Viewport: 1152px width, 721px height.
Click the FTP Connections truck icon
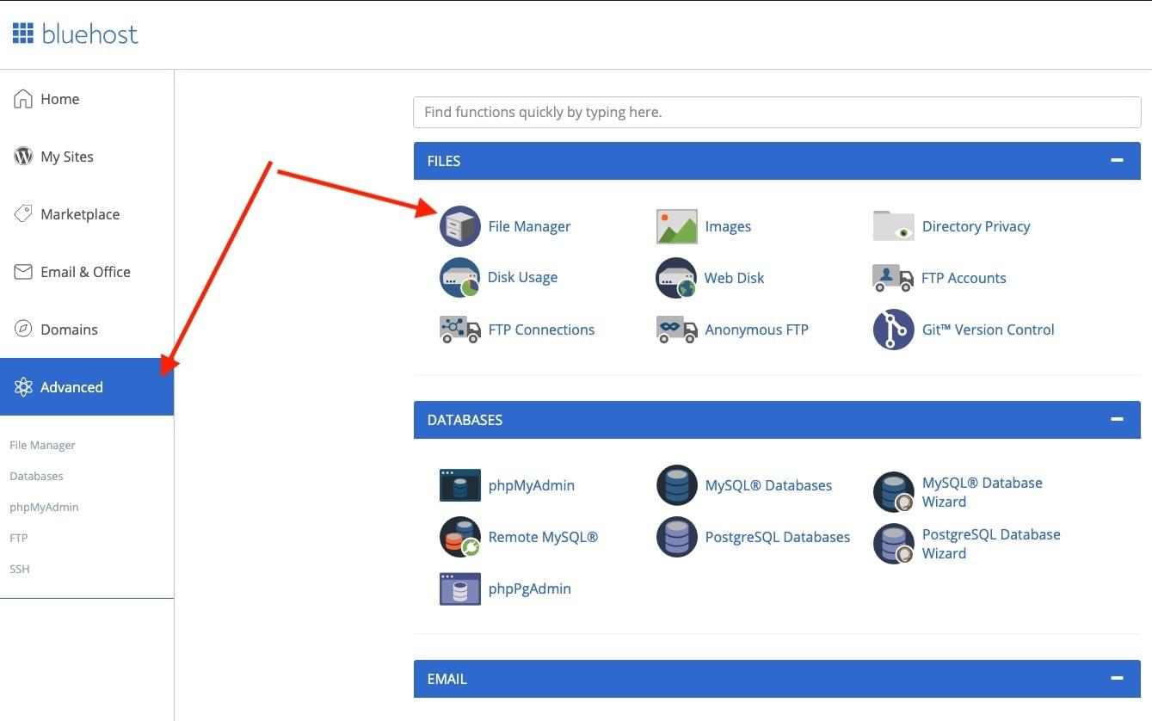click(459, 330)
